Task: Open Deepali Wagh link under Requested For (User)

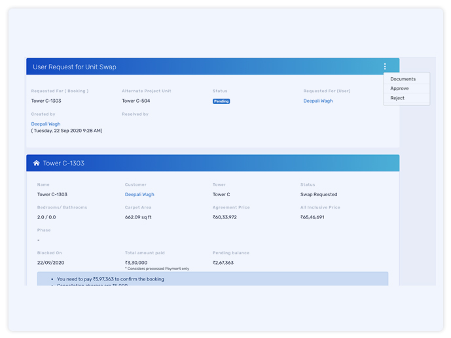Action: 318,101
